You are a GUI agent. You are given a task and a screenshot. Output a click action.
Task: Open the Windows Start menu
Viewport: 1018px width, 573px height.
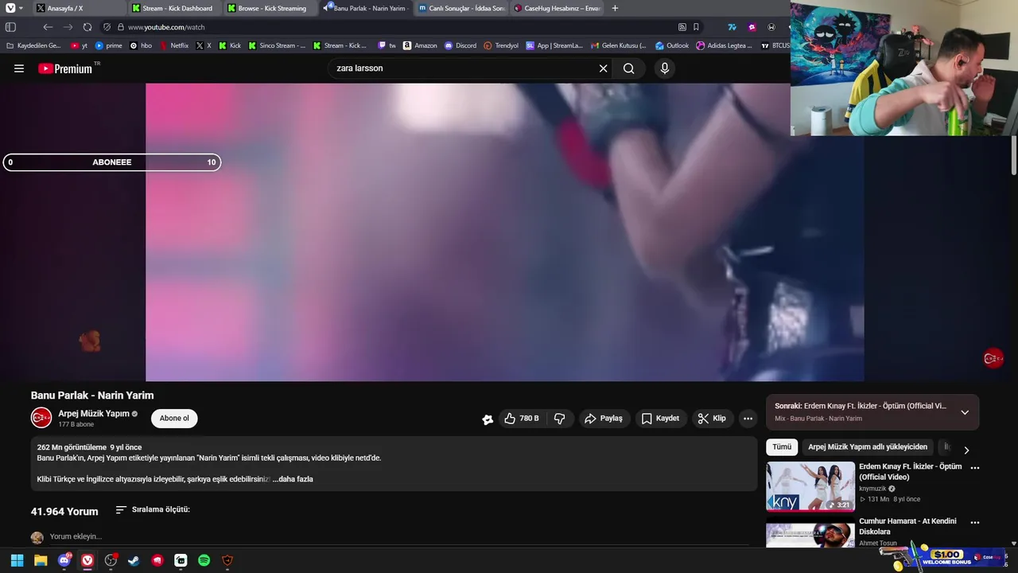(x=17, y=560)
